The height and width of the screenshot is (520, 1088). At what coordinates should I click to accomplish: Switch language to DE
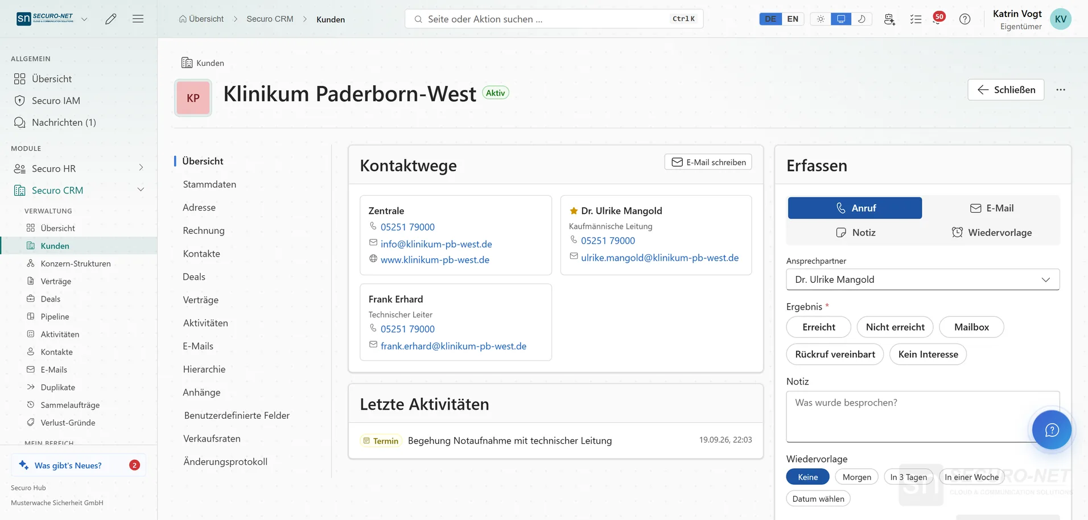tap(770, 19)
